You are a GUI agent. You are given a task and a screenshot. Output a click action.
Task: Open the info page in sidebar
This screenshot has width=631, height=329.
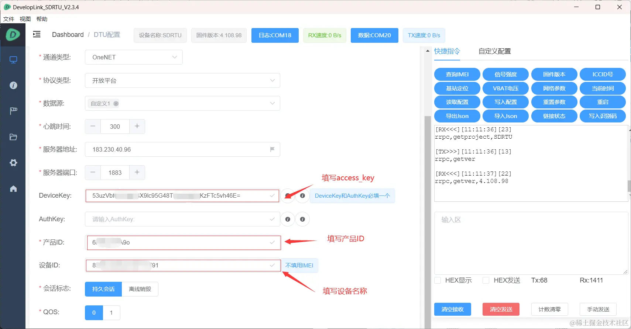[13, 85]
